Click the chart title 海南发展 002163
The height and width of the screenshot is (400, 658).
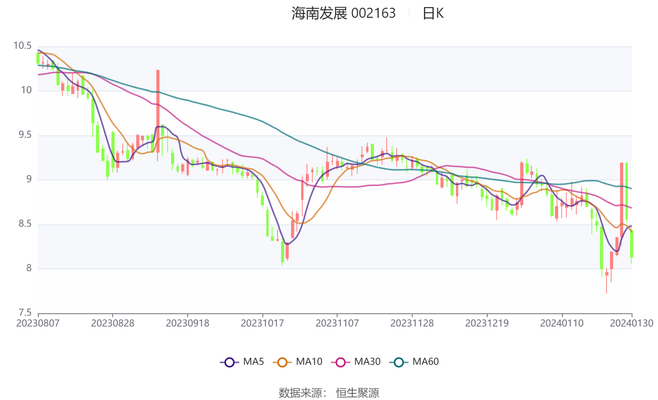(x=344, y=14)
